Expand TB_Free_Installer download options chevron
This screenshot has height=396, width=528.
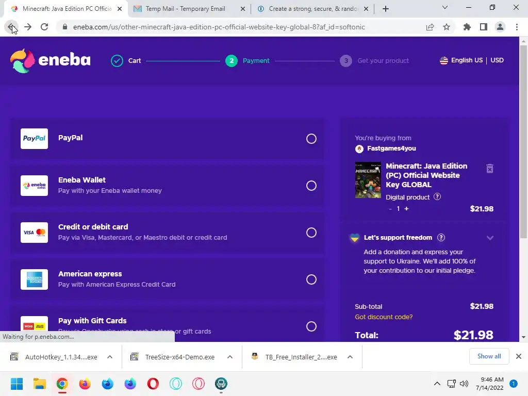click(350, 357)
